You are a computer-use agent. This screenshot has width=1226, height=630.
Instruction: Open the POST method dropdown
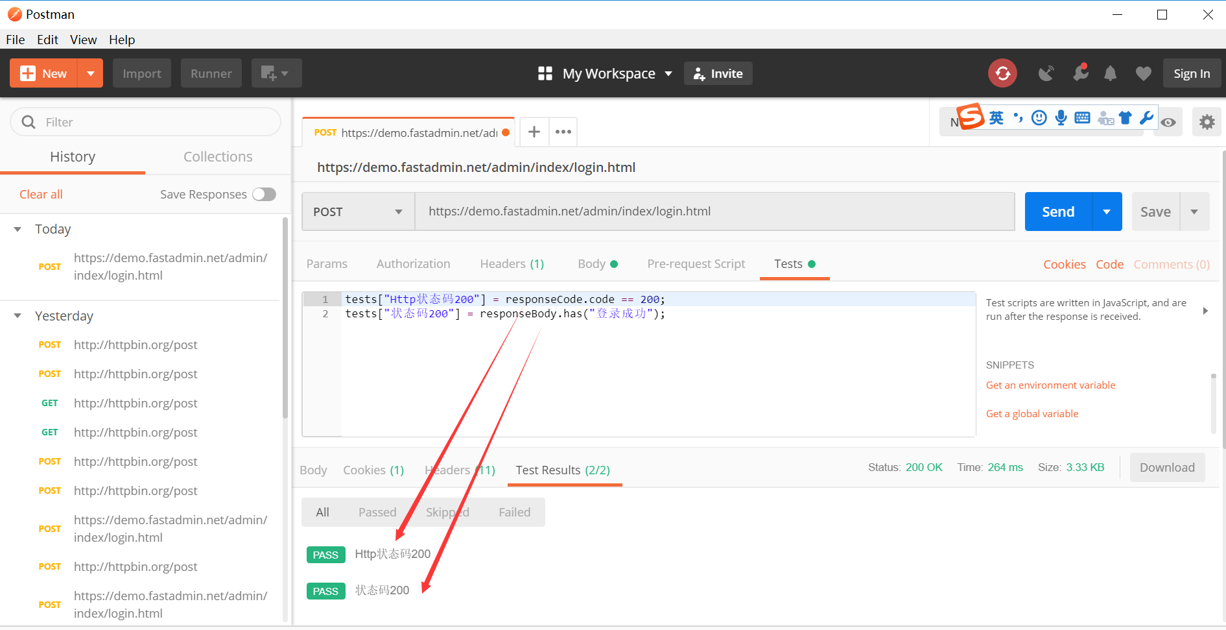click(358, 212)
